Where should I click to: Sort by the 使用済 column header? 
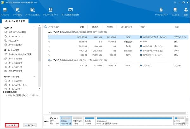(x=95, y=27)
